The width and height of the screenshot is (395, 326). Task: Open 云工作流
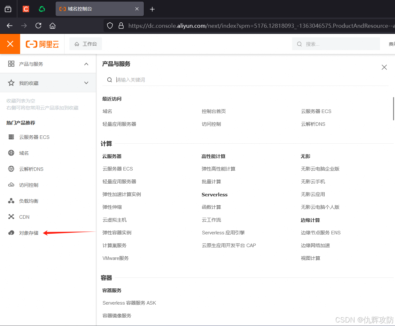pyautogui.click(x=211, y=220)
